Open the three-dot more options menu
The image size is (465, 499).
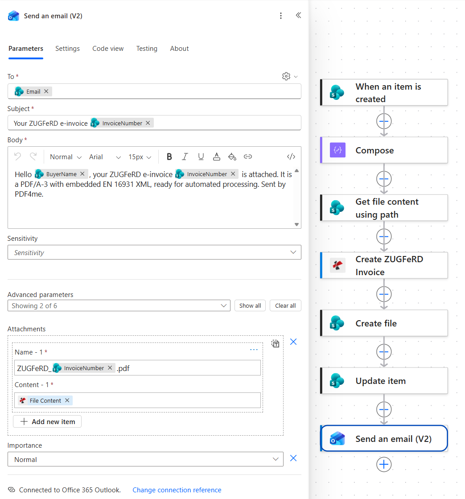click(x=280, y=16)
